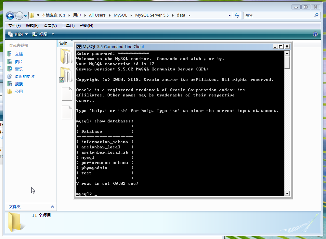This screenshot has height=239, width=326.
Task: Click All Users breadcrumb segment
Action: point(97,15)
